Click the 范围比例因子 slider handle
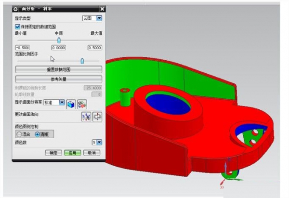Viewport: 289px width, 198px height. (x=82, y=61)
